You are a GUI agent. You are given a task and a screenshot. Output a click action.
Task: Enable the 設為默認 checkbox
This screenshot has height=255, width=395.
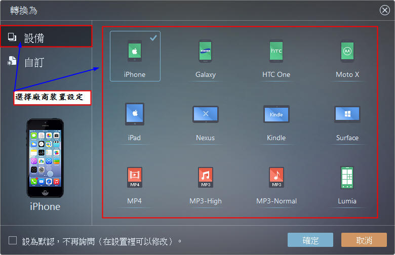(13, 240)
